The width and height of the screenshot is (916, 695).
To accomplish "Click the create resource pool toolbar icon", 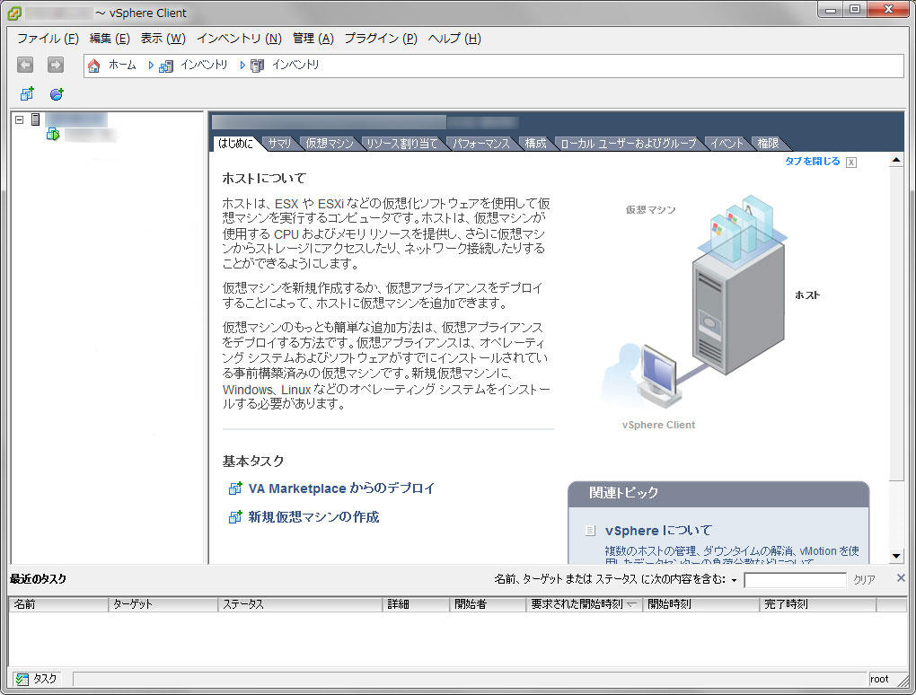I will [x=57, y=93].
